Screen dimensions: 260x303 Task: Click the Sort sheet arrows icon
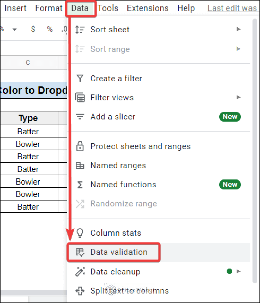tap(80, 30)
